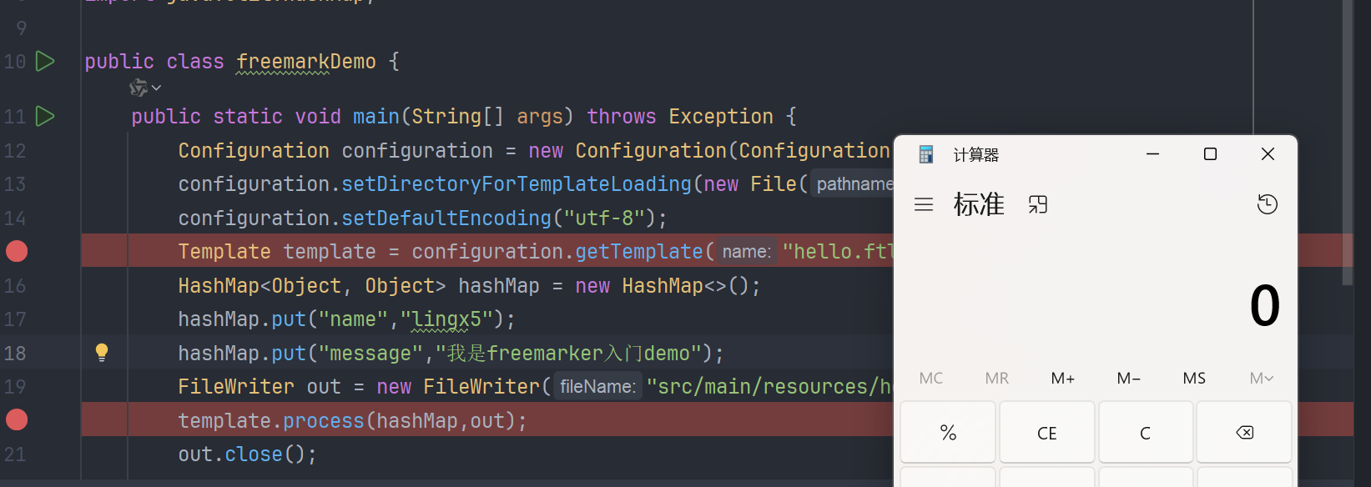Open the lightbulb quick-fix on line 18
This screenshot has height=487, width=1371.
point(102,353)
